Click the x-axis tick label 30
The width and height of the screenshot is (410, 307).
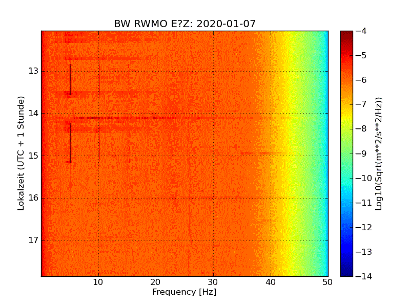point(213,282)
